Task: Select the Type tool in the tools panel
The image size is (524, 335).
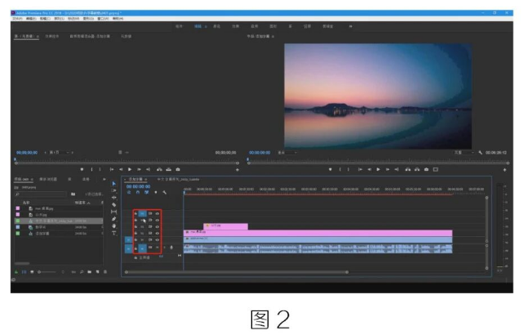Action: 114,234
